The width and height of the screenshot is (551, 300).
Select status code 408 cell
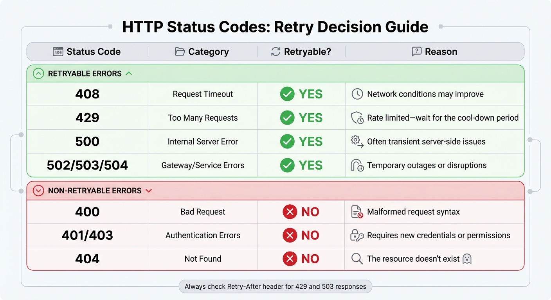coord(87,94)
